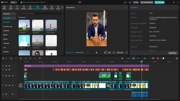Open the Efeitos panel

[x=30, y=7]
